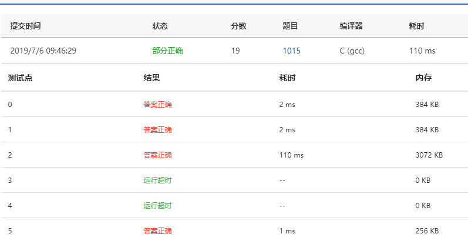The image size is (468, 244).
Task: Select the 状态 column header
Action: tap(160, 26)
